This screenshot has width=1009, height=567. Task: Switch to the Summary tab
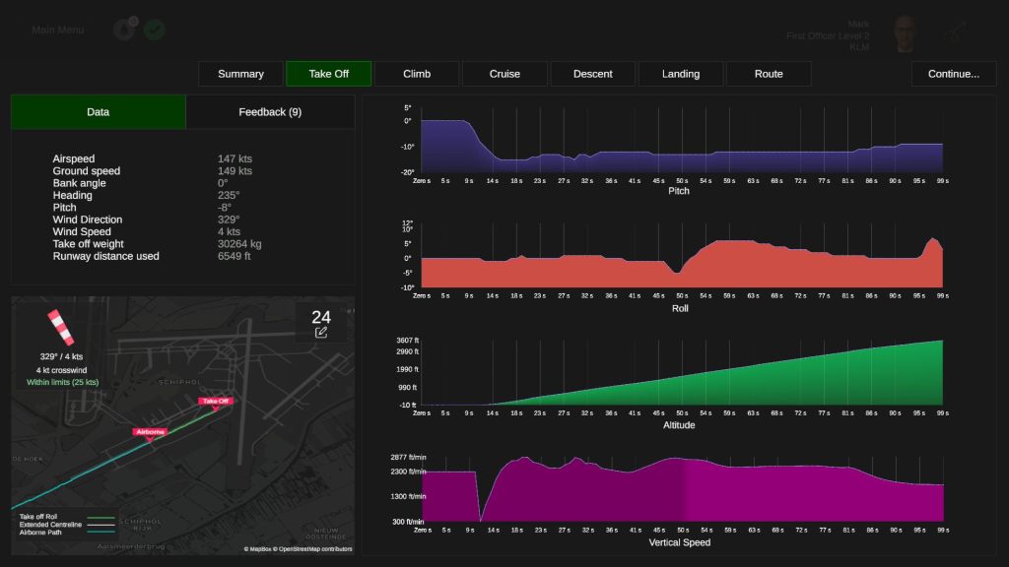pyautogui.click(x=240, y=74)
